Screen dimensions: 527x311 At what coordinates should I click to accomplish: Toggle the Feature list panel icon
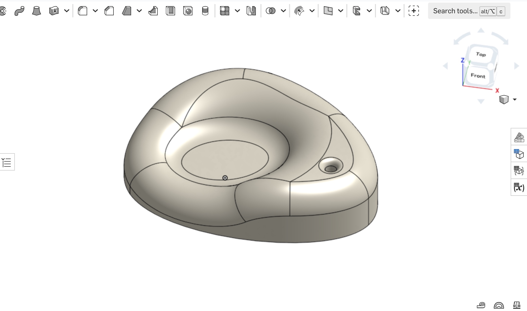coord(7,162)
